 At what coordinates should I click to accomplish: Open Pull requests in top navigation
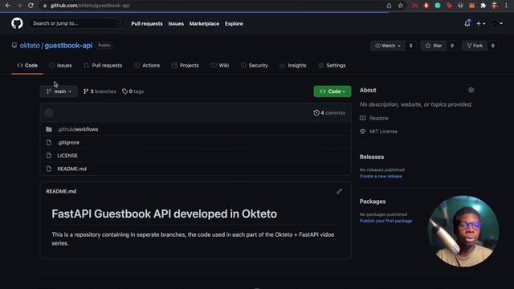[147, 23]
